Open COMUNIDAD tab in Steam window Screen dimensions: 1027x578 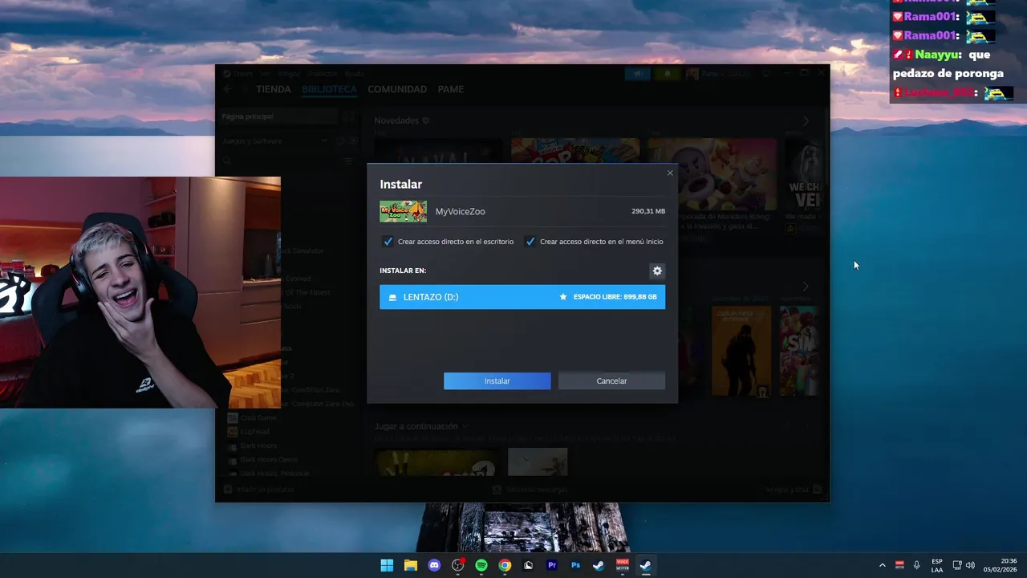[397, 89]
